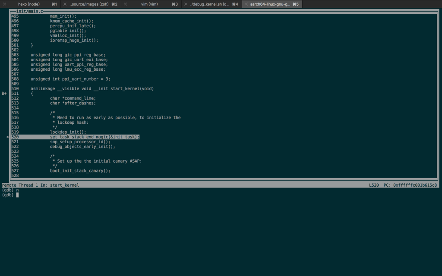Click the start_kernel(void) function declaration line
The image size is (442, 276).
pyautogui.click(x=92, y=89)
